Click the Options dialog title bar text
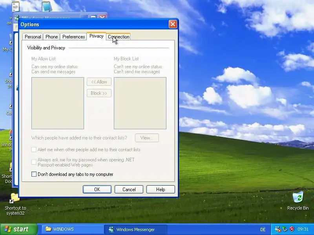Screen dimensions: 314x235 (x=30, y=24)
